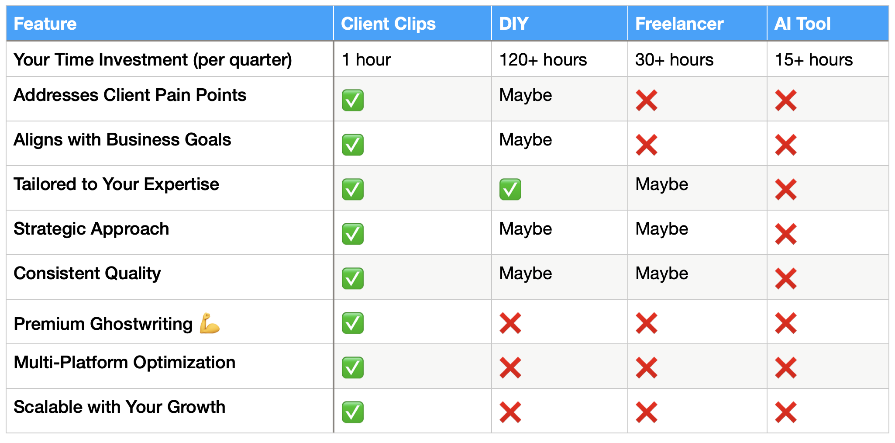
Task: Click AI Tool red X for Scalable with Your Growth
Action: pos(786,412)
